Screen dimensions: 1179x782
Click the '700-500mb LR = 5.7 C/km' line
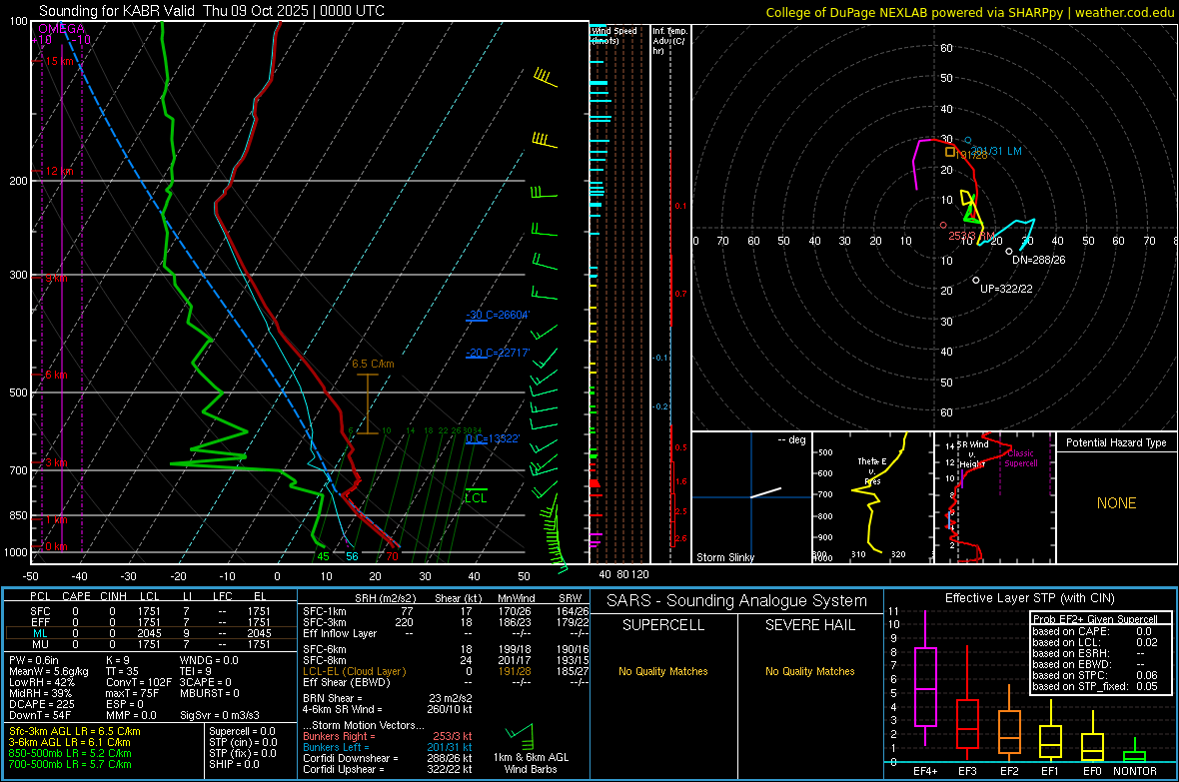click(70, 764)
